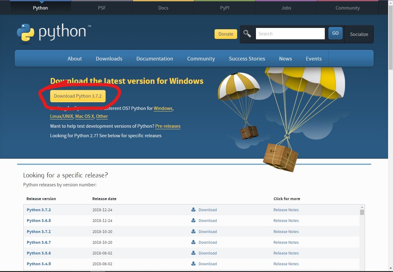Go to the PyPI top tab
This screenshot has height=272, width=393.
tap(225, 8)
